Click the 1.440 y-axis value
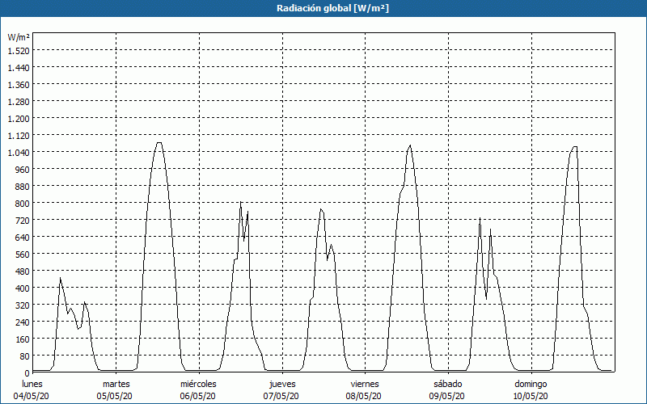Viewport: 647px width, 404px height. tap(19, 68)
